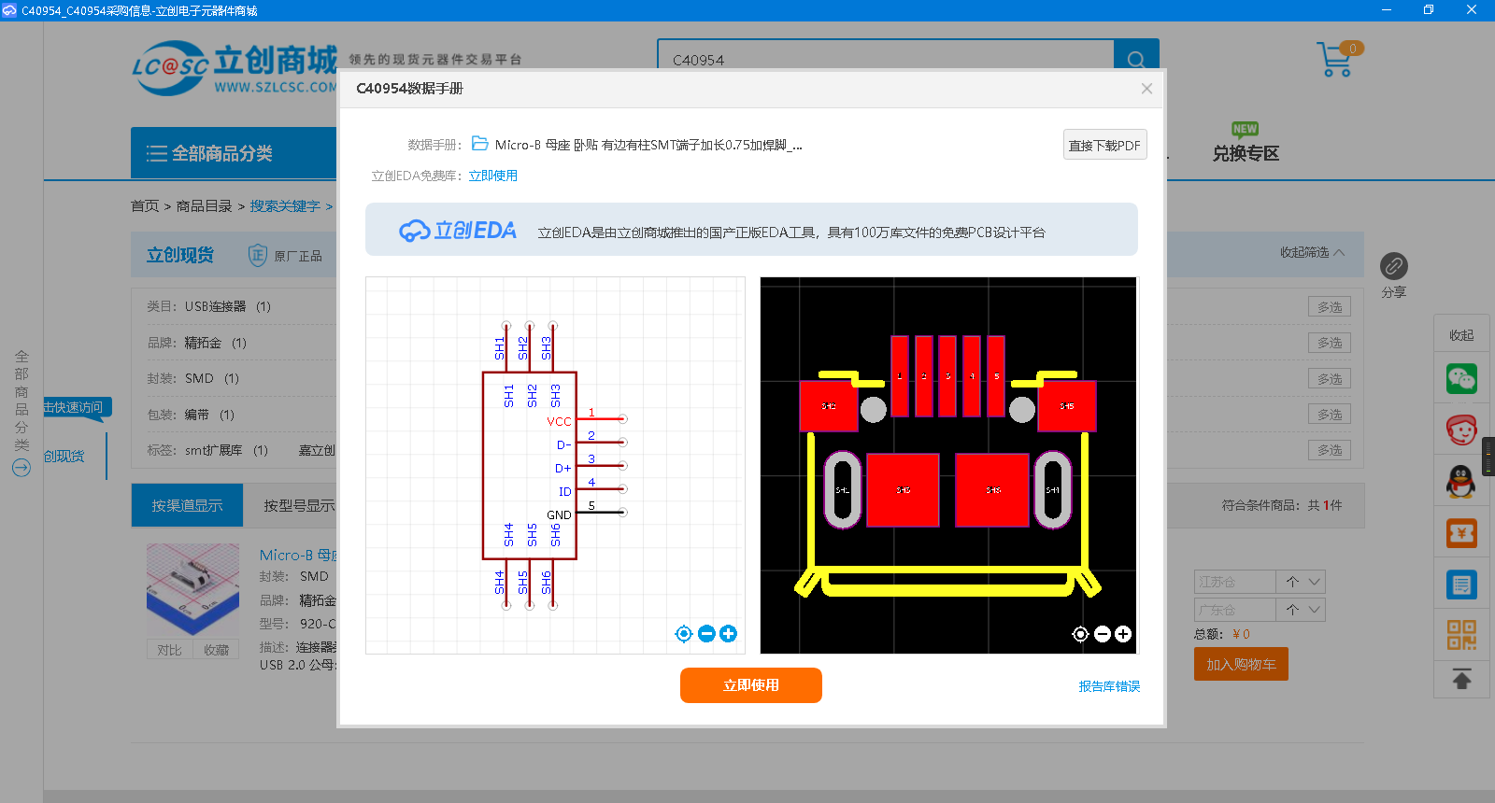Open the 全部商品分类 menu
1495x803 pixels.
(x=234, y=153)
